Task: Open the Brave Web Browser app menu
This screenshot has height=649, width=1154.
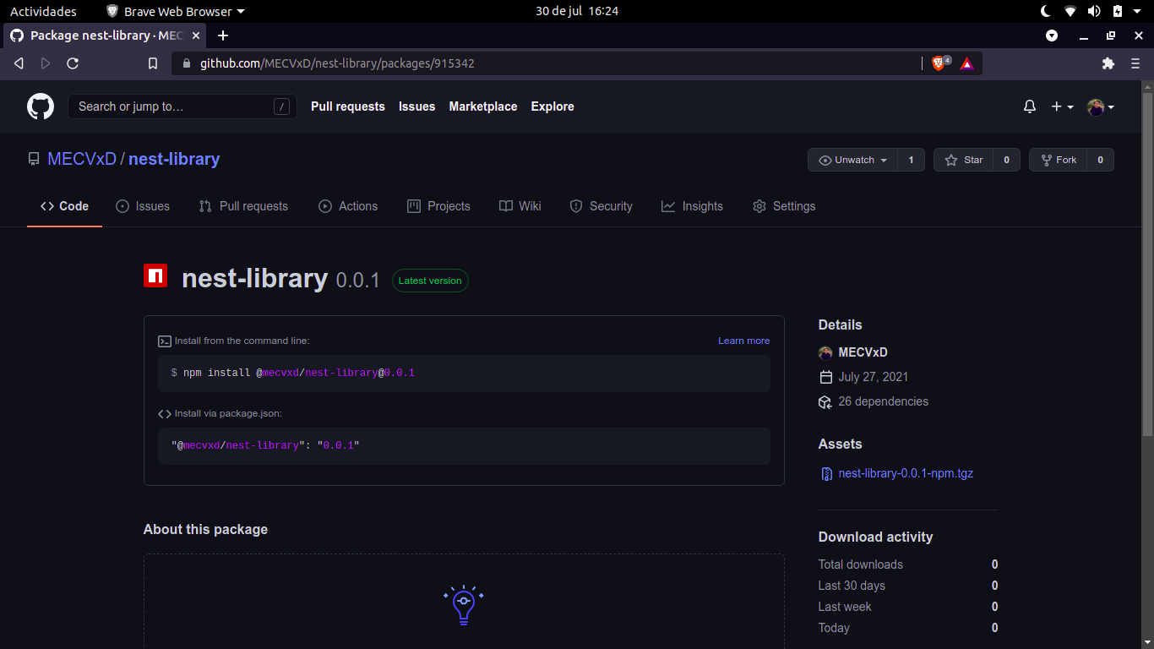Action: click(176, 11)
